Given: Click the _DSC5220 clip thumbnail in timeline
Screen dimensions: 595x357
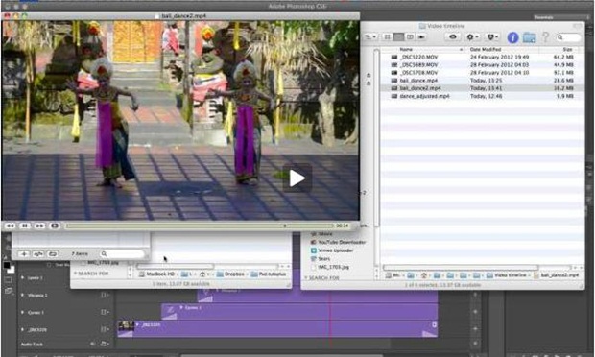Looking at the screenshot, I should [x=126, y=325].
